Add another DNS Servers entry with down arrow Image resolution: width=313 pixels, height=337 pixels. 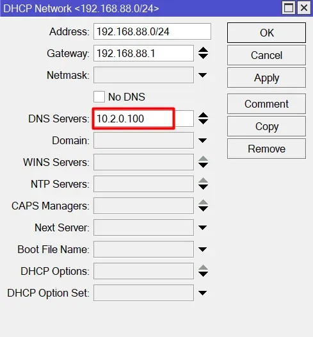[x=203, y=122]
